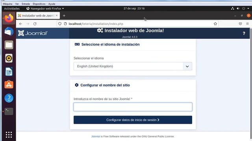Open a new browser tab
The height and width of the screenshot is (141, 252).
tap(64, 16)
